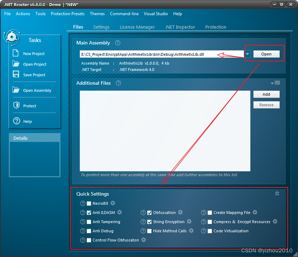Click into the Main Assembly path field

coord(162,54)
